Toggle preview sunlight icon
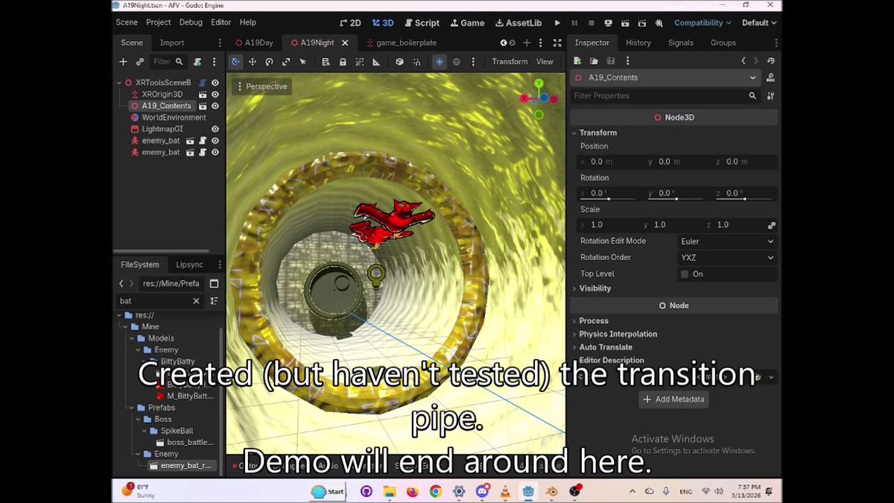 (x=440, y=62)
